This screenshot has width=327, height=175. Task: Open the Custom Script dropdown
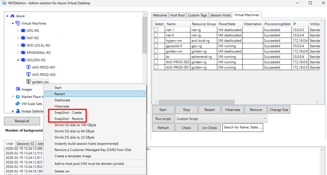point(221,119)
